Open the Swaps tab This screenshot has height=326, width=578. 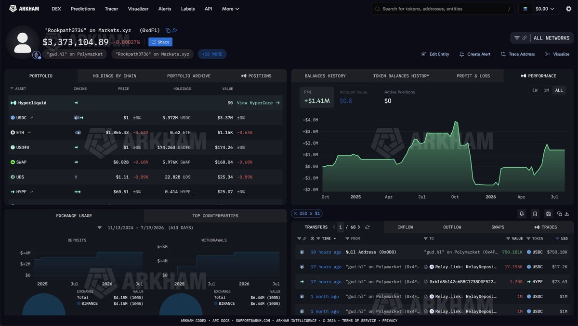498,227
